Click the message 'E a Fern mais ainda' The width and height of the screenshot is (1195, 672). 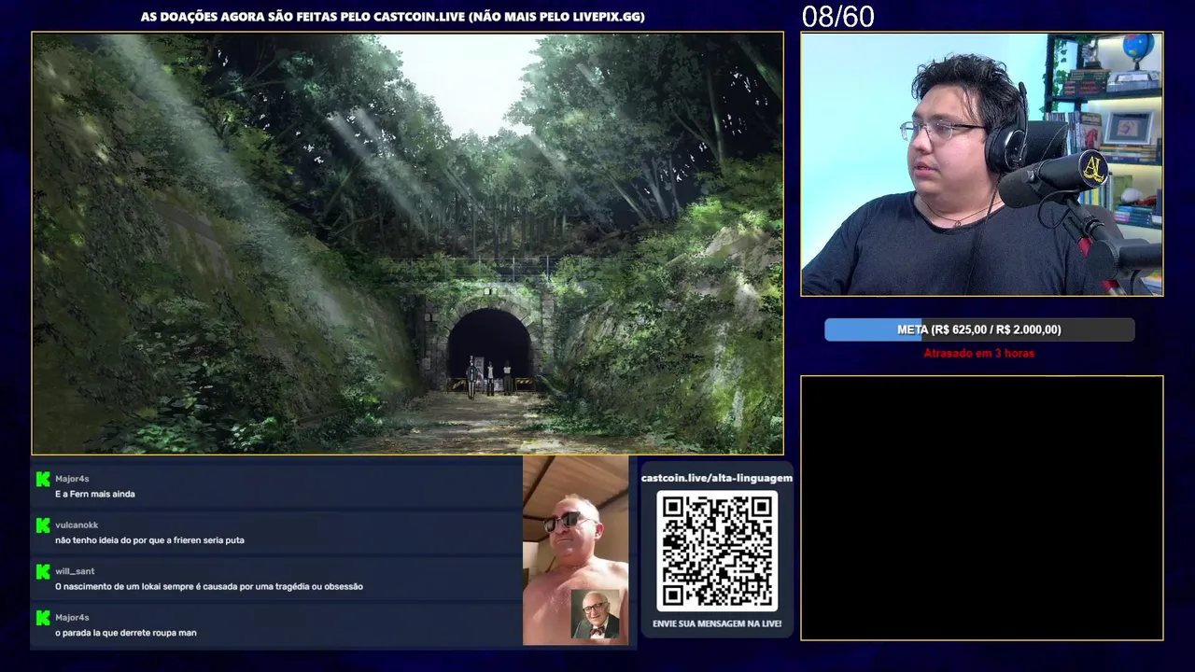(95, 494)
